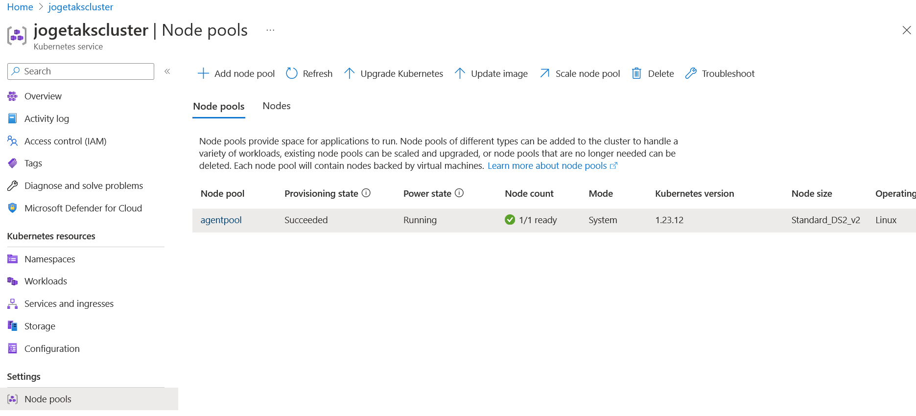
Task: Open the agentpool node pool link
Action: [x=221, y=220]
